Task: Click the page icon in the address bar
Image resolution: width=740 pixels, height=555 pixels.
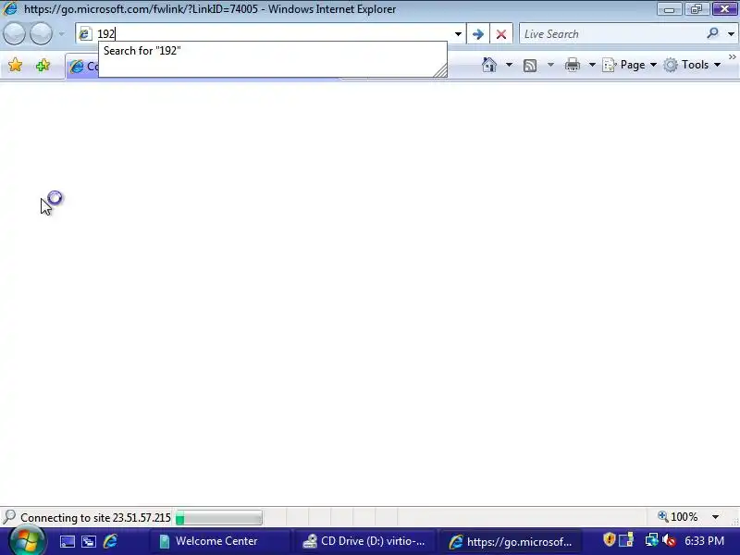Action: (x=85, y=34)
